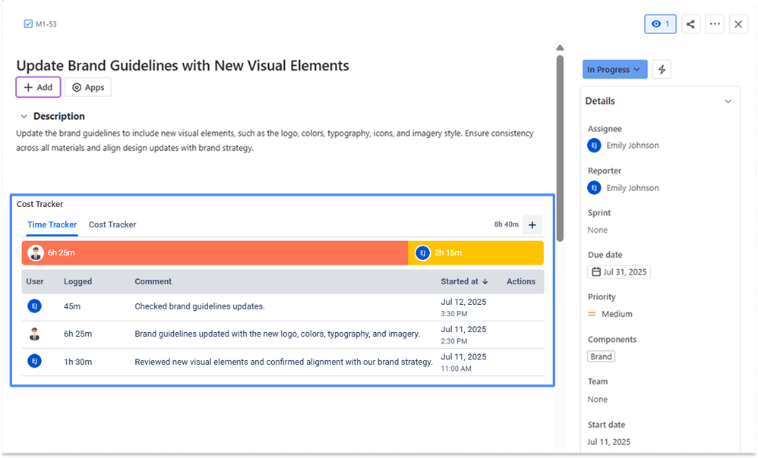Click the Logged column header
Viewport: 758px width, 458px height.
pos(77,281)
